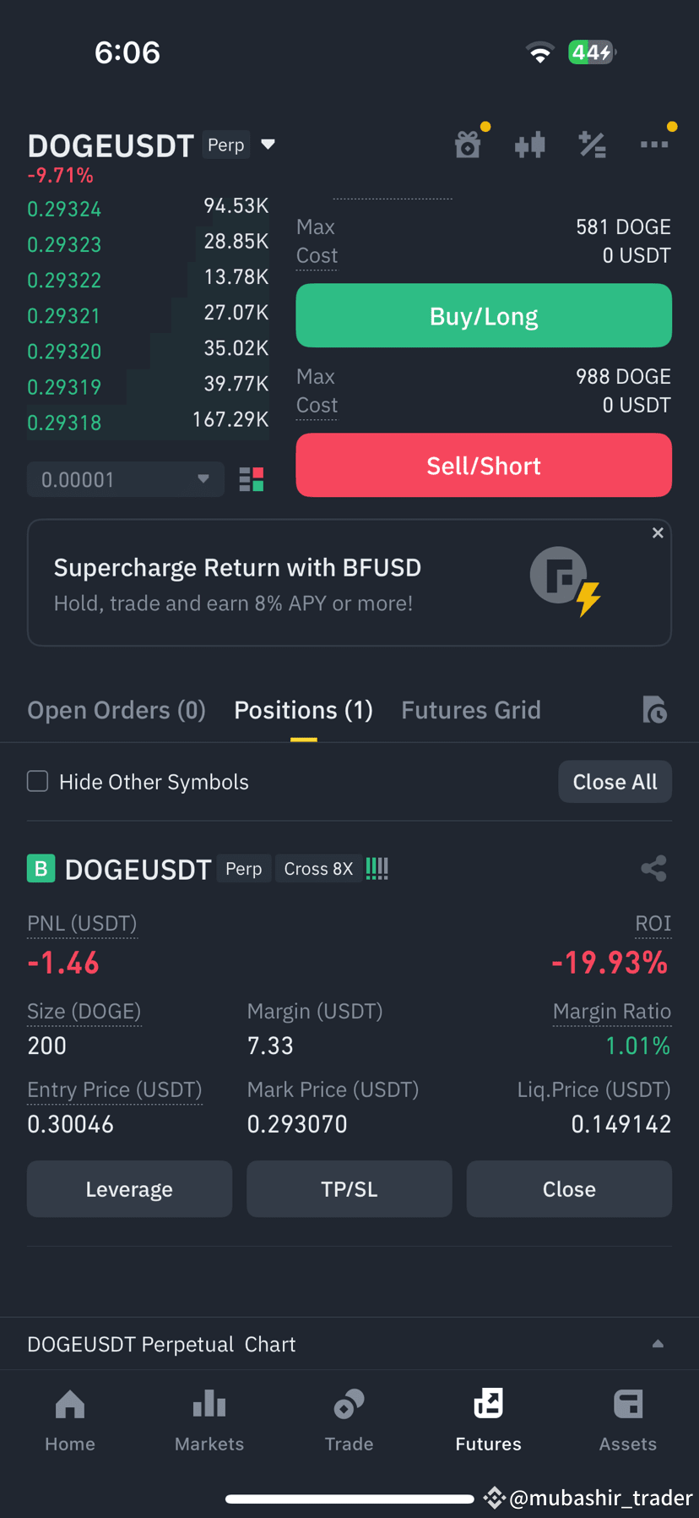The image size is (699, 1518).
Task: Tap the Buy/Long button
Action: (x=484, y=315)
